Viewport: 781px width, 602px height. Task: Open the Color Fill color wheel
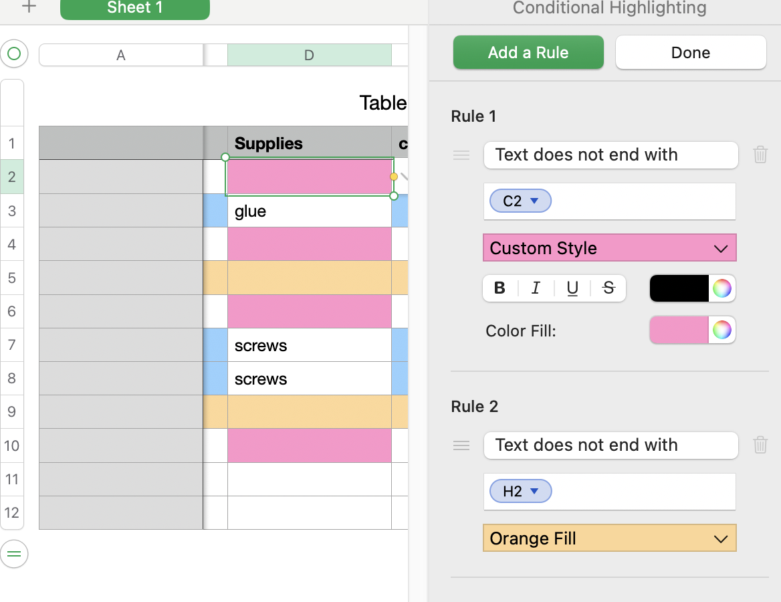(721, 330)
